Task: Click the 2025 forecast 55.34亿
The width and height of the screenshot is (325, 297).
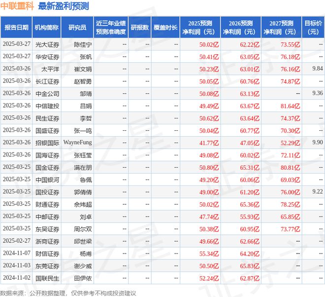Action: [x=209, y=254]
